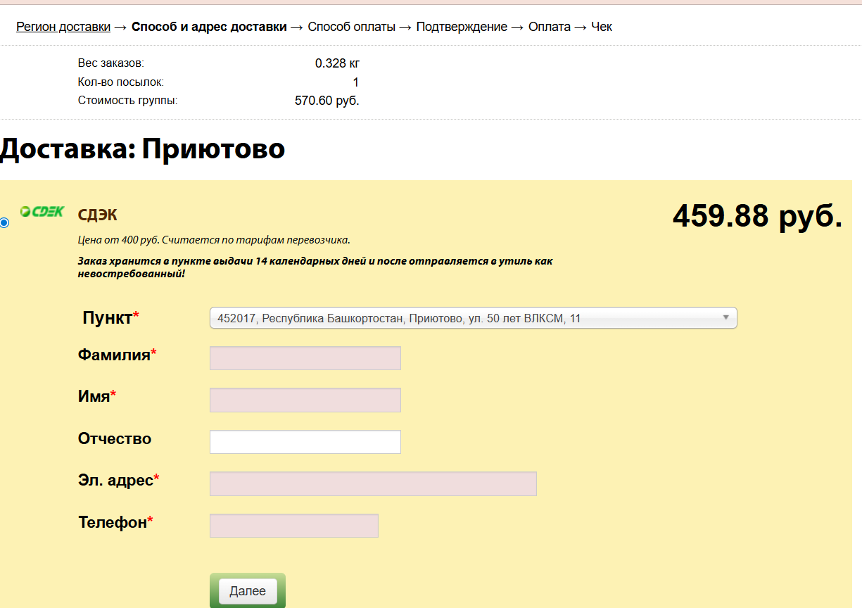The image size is (862, 608).
Task: Click the 'Стоимость группы' label
Action: pos(128,101)
